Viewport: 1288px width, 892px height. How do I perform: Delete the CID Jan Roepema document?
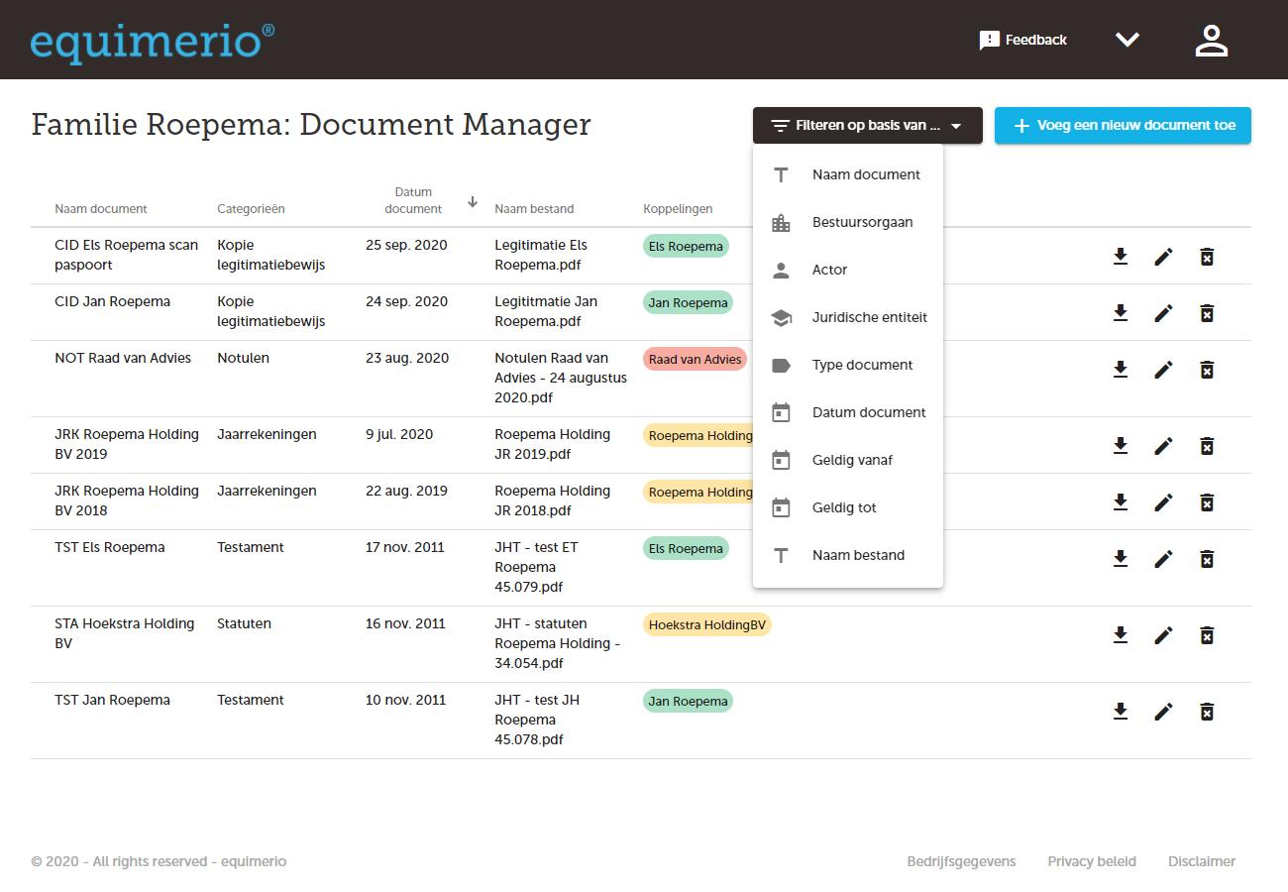[1207, 313]
